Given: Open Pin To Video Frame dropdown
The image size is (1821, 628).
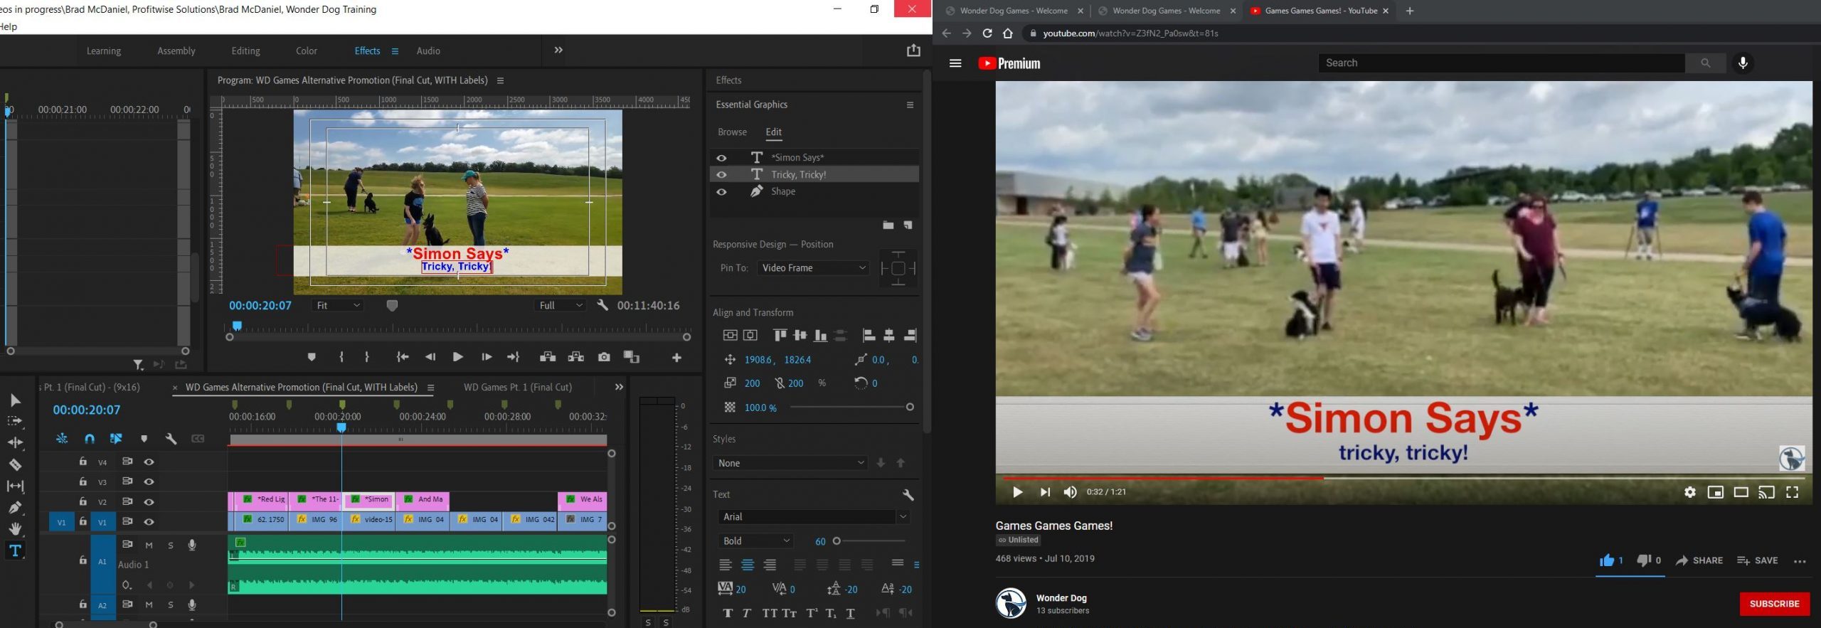Looking at the screenshot, I should [x=813, y=268].
